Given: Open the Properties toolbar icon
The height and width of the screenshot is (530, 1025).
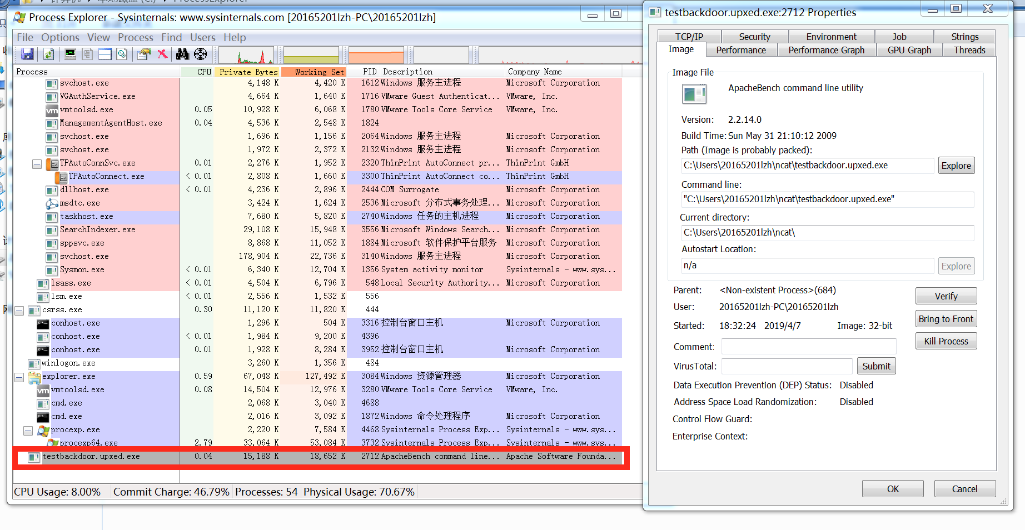Looking at the screenshot, I should point(145,54).
